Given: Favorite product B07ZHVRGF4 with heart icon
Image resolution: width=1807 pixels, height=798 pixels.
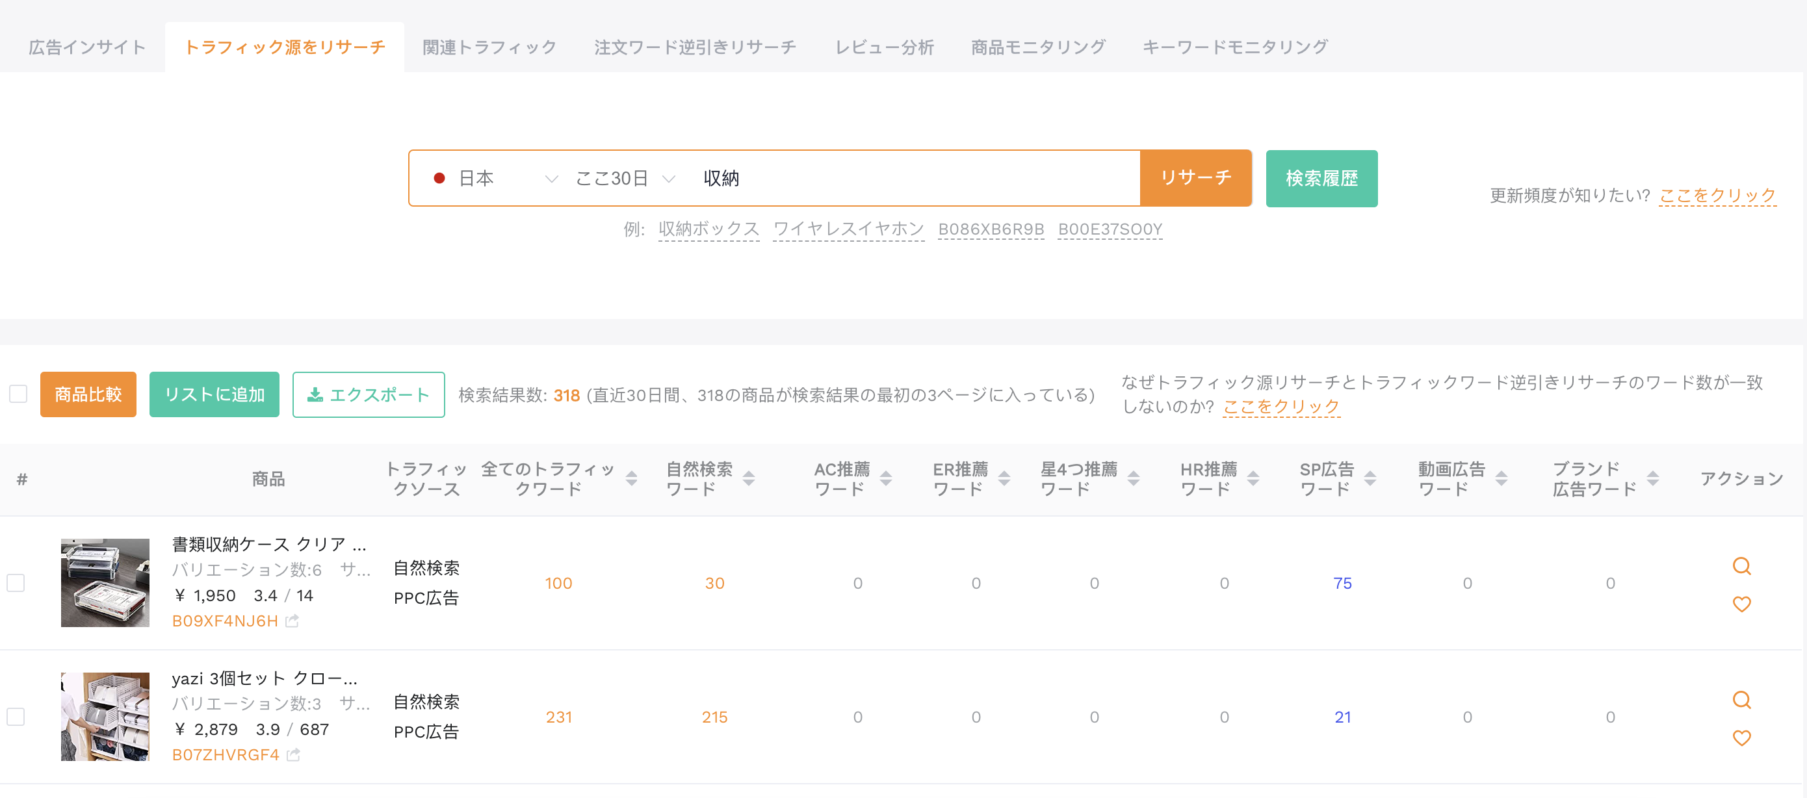Looking at the screenshot, I should pyautogui.click(x=1741, y=737).
